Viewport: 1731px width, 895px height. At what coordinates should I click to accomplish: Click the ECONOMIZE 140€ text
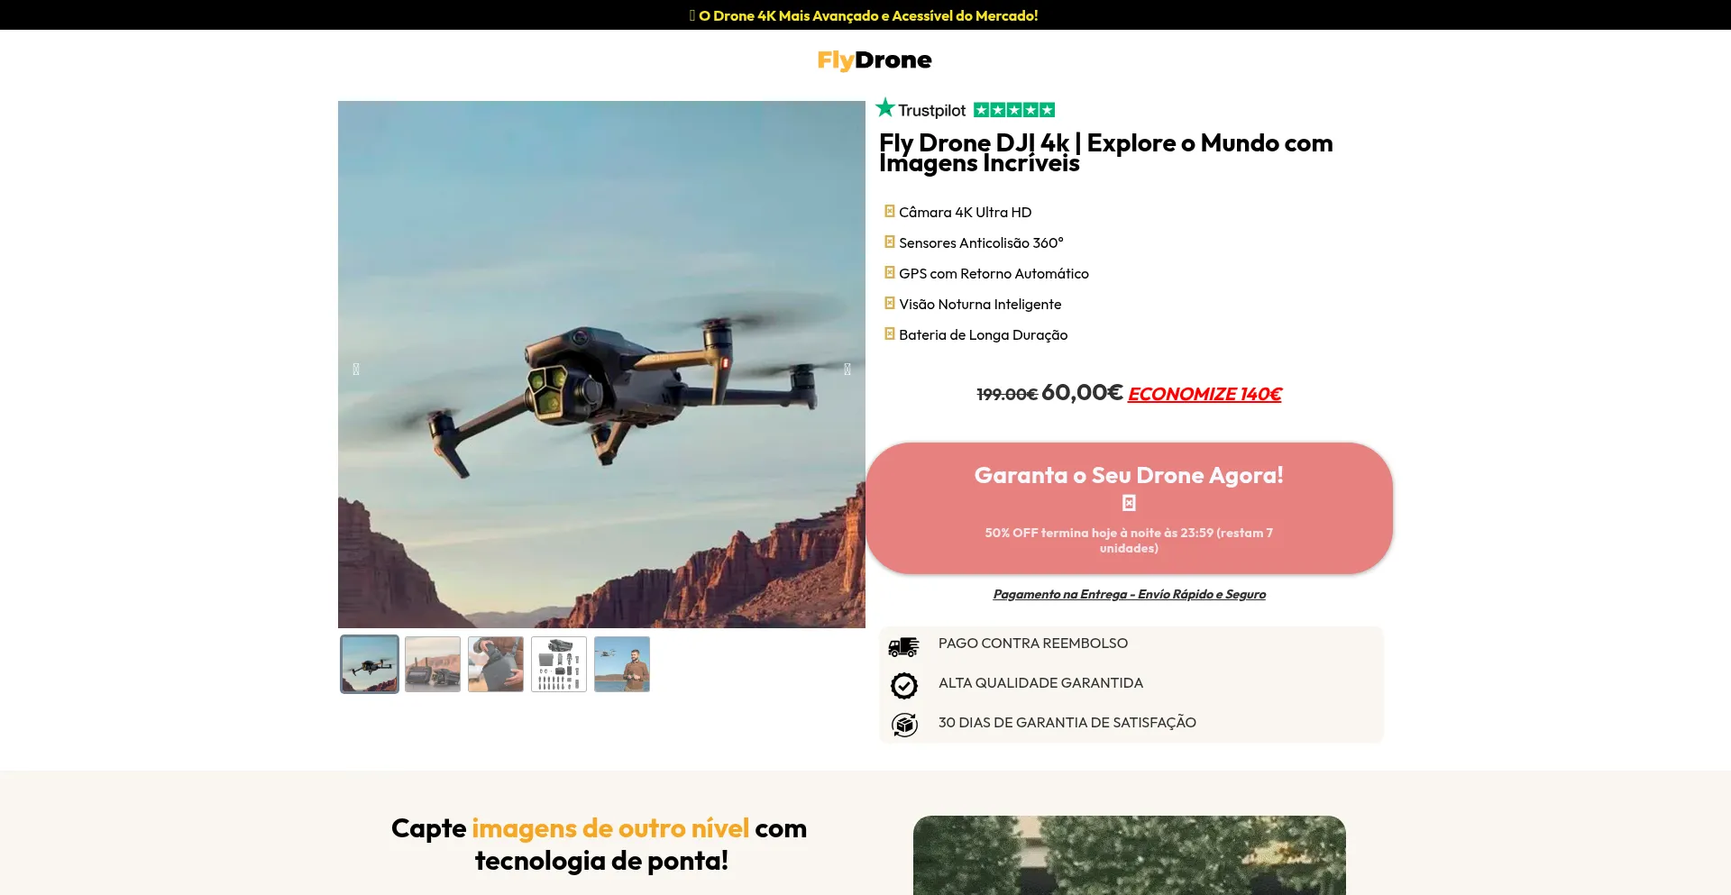(1204, 394)
